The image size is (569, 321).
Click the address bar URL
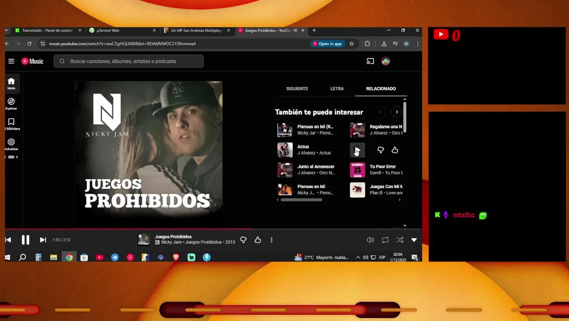122,44
